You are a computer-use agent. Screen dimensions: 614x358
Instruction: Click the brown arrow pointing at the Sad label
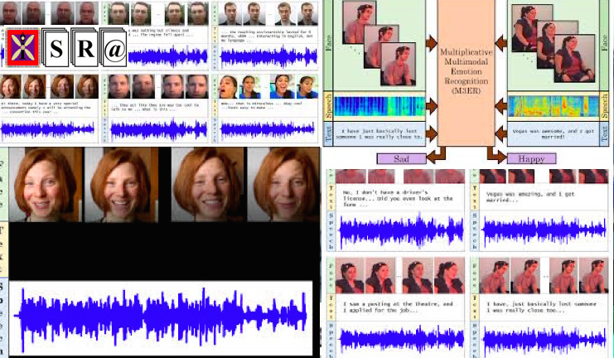[x=436, y=154]
